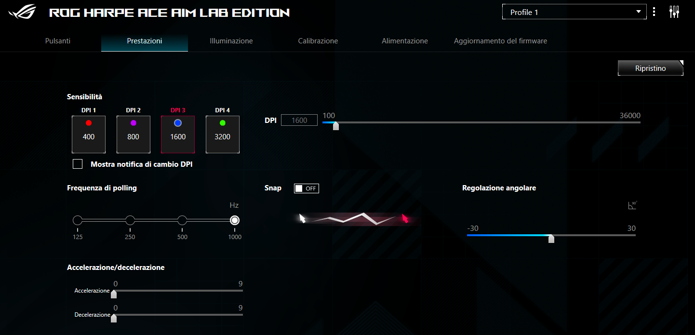Viewport: 695px width, 335px height.
Task: Select the DPI 3 box with 1600
Action: click(x=178, y=134)
